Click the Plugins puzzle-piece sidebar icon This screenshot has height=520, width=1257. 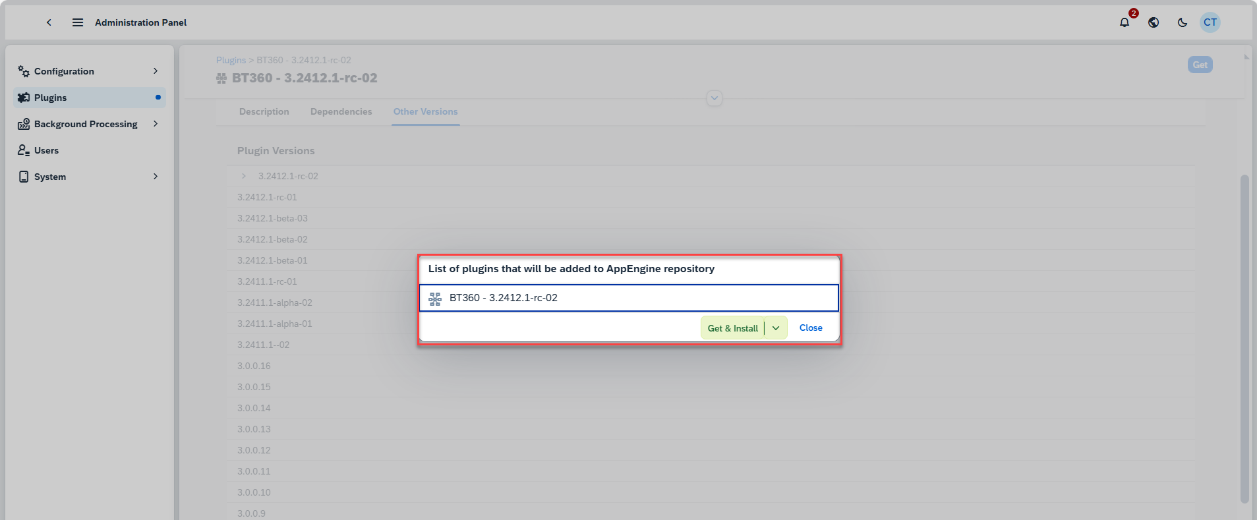coord(23,97)
